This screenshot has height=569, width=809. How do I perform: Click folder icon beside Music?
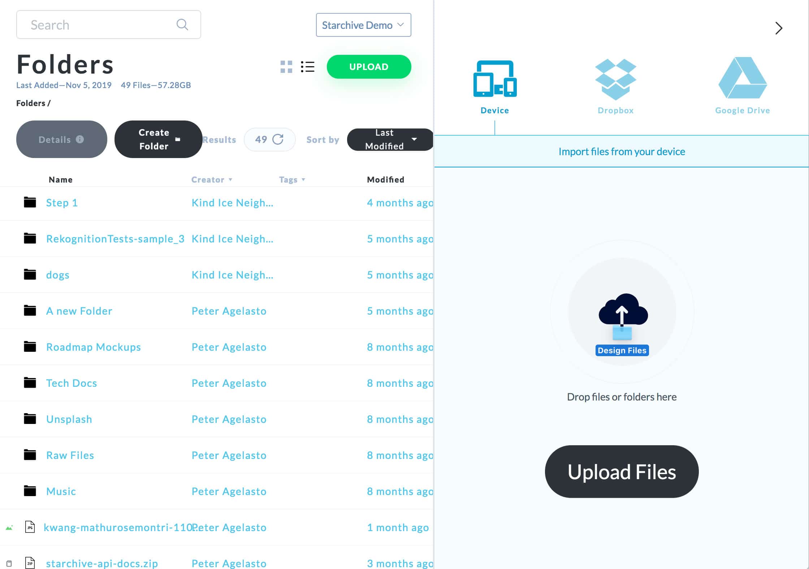(30, 491)
